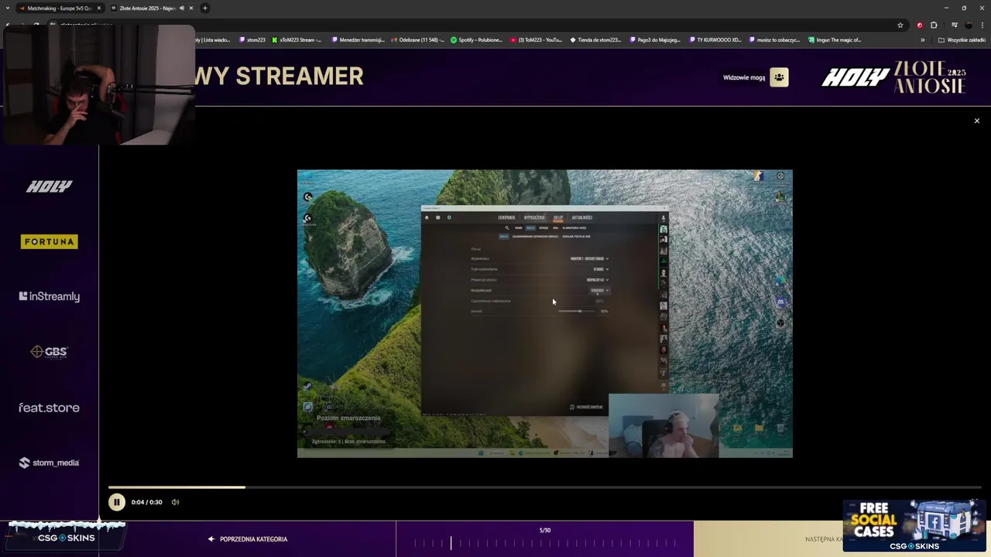The height and width of the screenshot is (557, 991).
Task: Open the Free Social Cases ad
Action: point(914,525)
